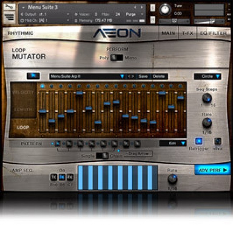Click the Save preset button

point(143,76)
